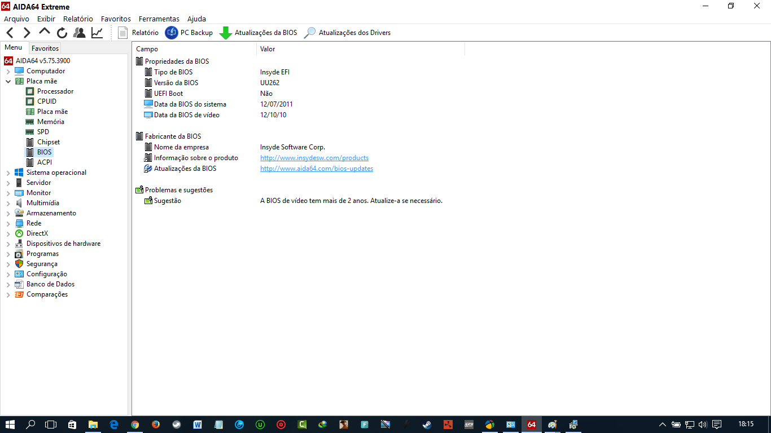The image size is (771, 433).
Task: Click the Propriedades da BIOS group header
Action: tap(177, 61)
